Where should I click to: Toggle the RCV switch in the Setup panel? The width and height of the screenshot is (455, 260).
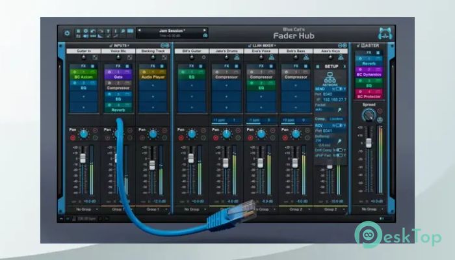pos(338,127)
